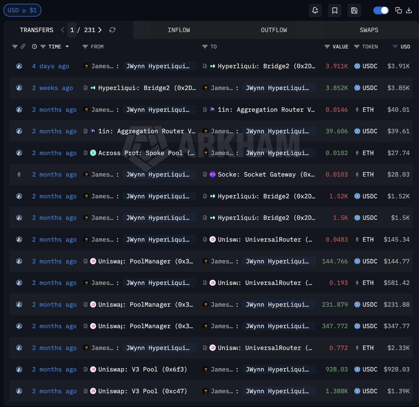Screen dimensions: 419x407
Task: Click the $581.42 USD amount
Action: point(397,283)
